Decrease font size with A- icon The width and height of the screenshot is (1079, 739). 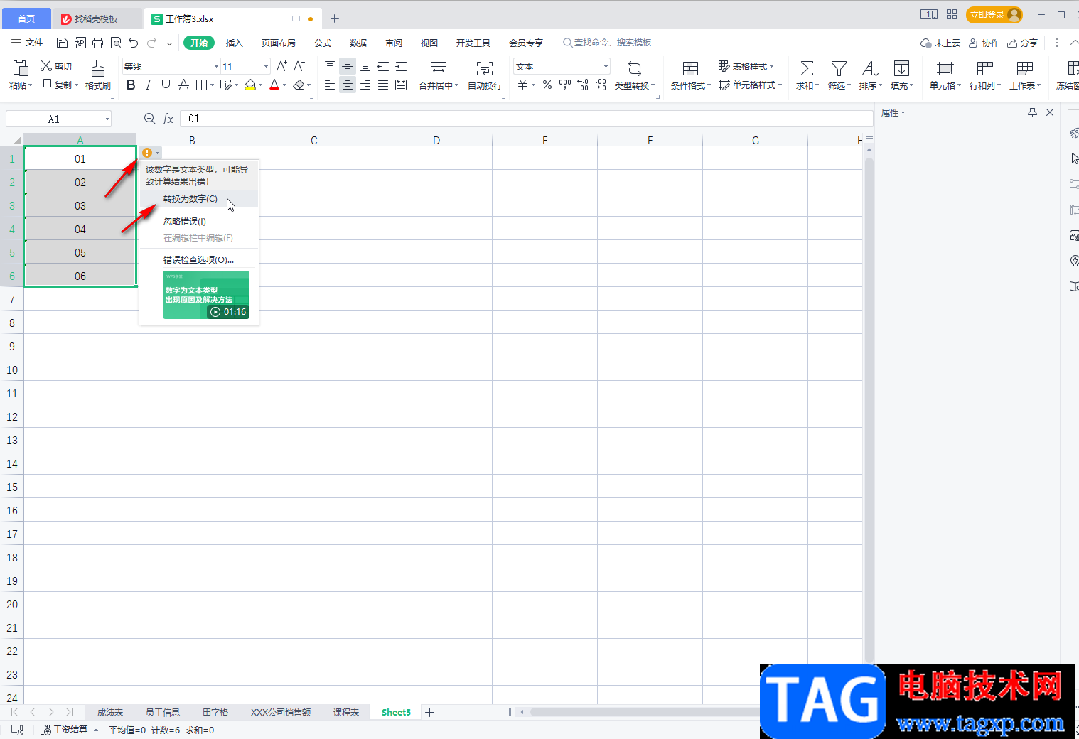[x=299, y=66]
